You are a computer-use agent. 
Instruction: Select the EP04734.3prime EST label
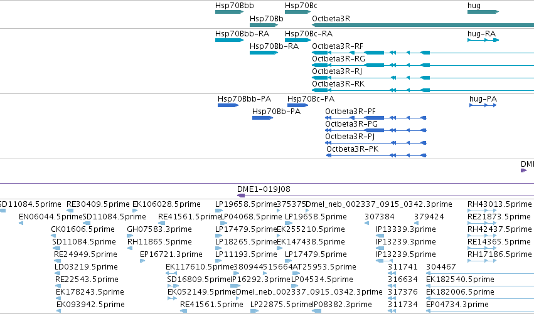click(457, 305)
